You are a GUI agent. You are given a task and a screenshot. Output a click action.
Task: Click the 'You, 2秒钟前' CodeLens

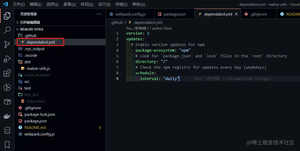click(136, 28)
